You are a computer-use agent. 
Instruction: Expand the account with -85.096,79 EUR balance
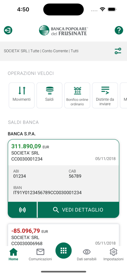point(63,235)
